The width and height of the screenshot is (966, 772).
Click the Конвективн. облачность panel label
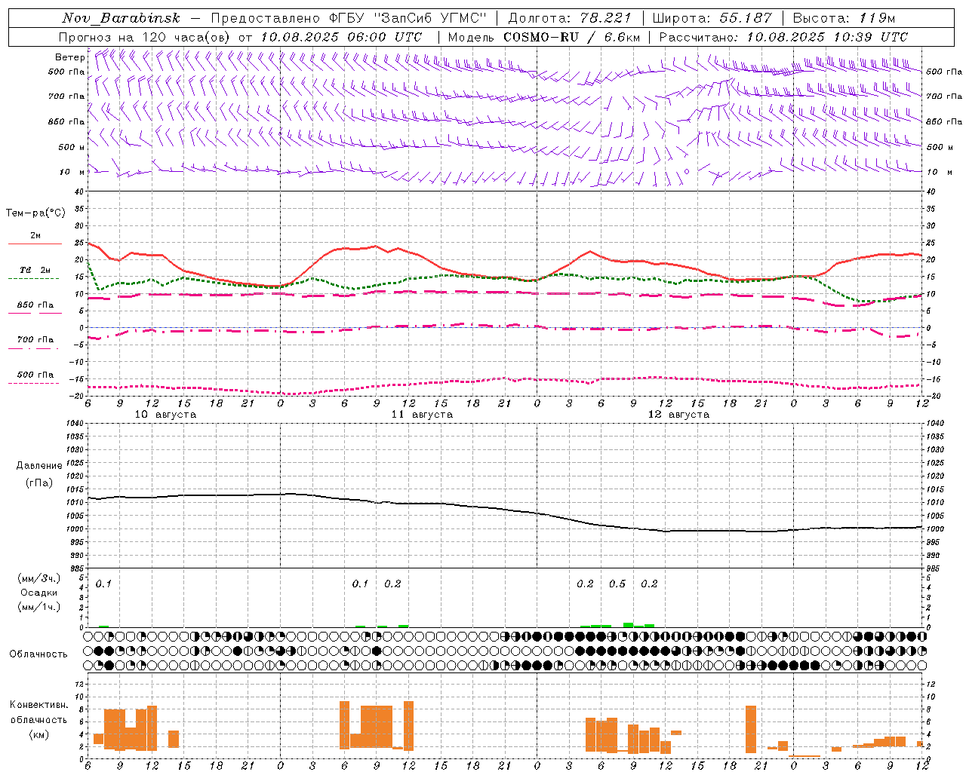(39, 712)
